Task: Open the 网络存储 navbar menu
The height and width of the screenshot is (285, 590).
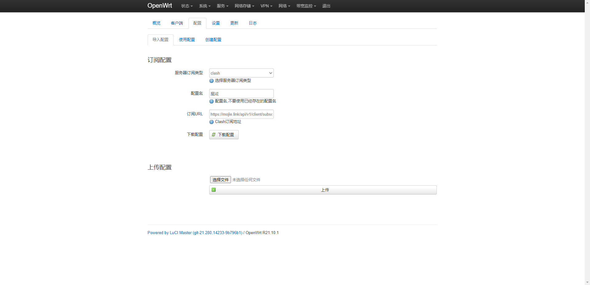Action: pyautogui.click(x=244, y=6)
